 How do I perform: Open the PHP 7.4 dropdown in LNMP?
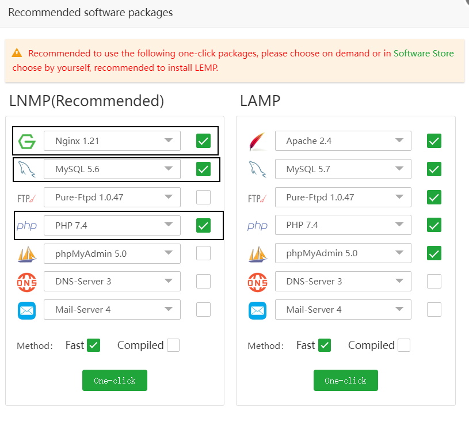tap(112, 226)
